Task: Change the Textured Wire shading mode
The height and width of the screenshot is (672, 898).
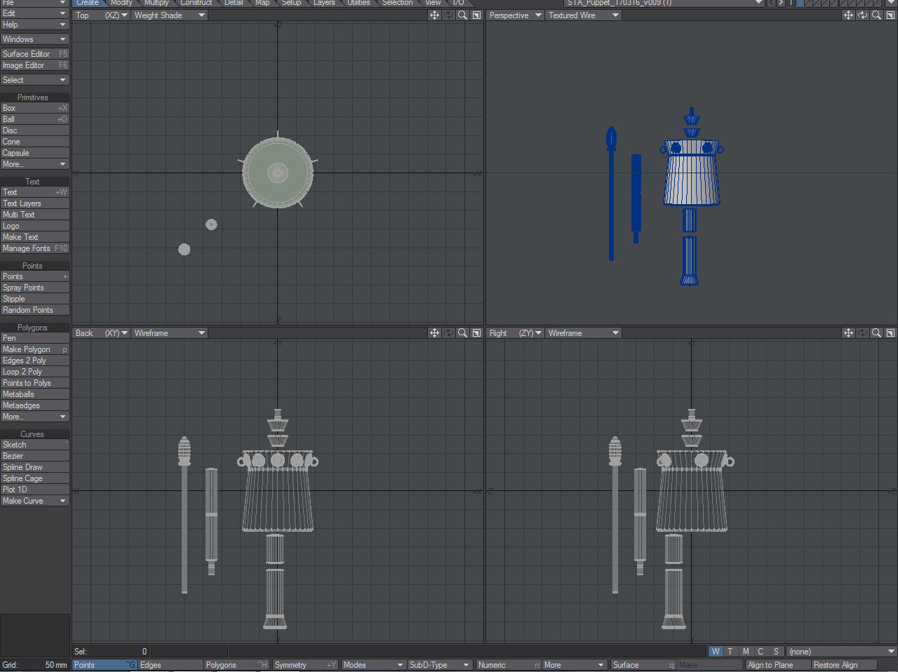Action: click(x=582, y=15)
